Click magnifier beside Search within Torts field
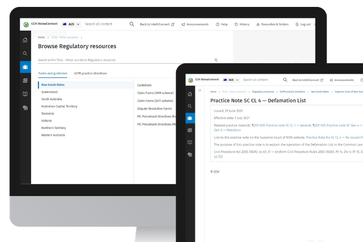363x242 pixels. [216, 60]
